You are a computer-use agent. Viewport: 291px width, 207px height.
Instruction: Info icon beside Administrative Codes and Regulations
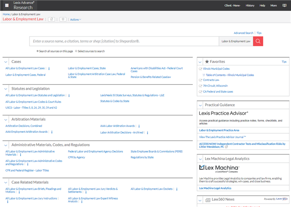[28, 164]
